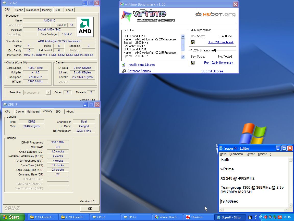
Task: Click the AMD logo in CPU-Z
Action: point(85,27)
